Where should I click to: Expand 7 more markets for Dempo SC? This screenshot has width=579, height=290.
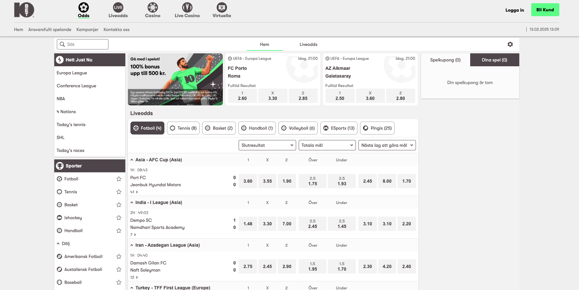133,234
